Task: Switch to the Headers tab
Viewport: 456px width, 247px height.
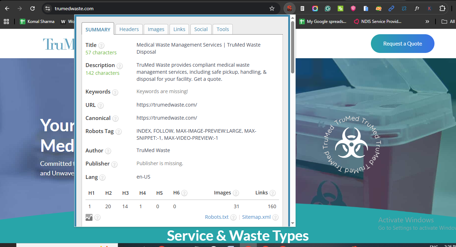Action: point(129,29)
